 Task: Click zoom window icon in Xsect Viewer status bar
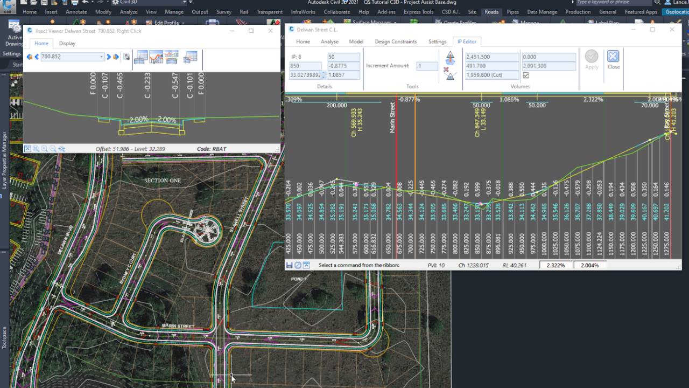click(36, 149)
